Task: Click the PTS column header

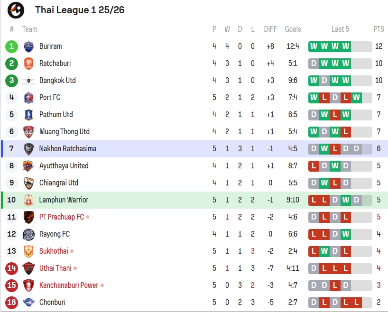Action: click(379, 29)
